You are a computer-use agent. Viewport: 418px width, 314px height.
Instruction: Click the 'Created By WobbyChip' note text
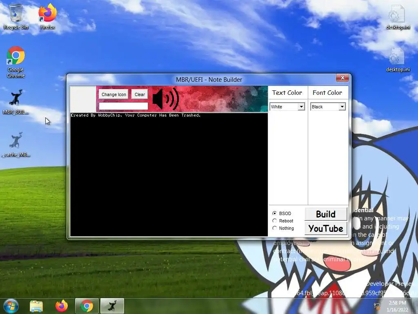pos(136,115)
